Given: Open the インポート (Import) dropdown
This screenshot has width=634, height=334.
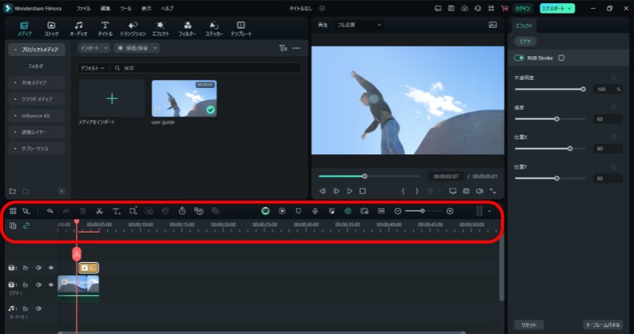Looking at the screenshot, I should pyautogui.click(x=93, y=48).
